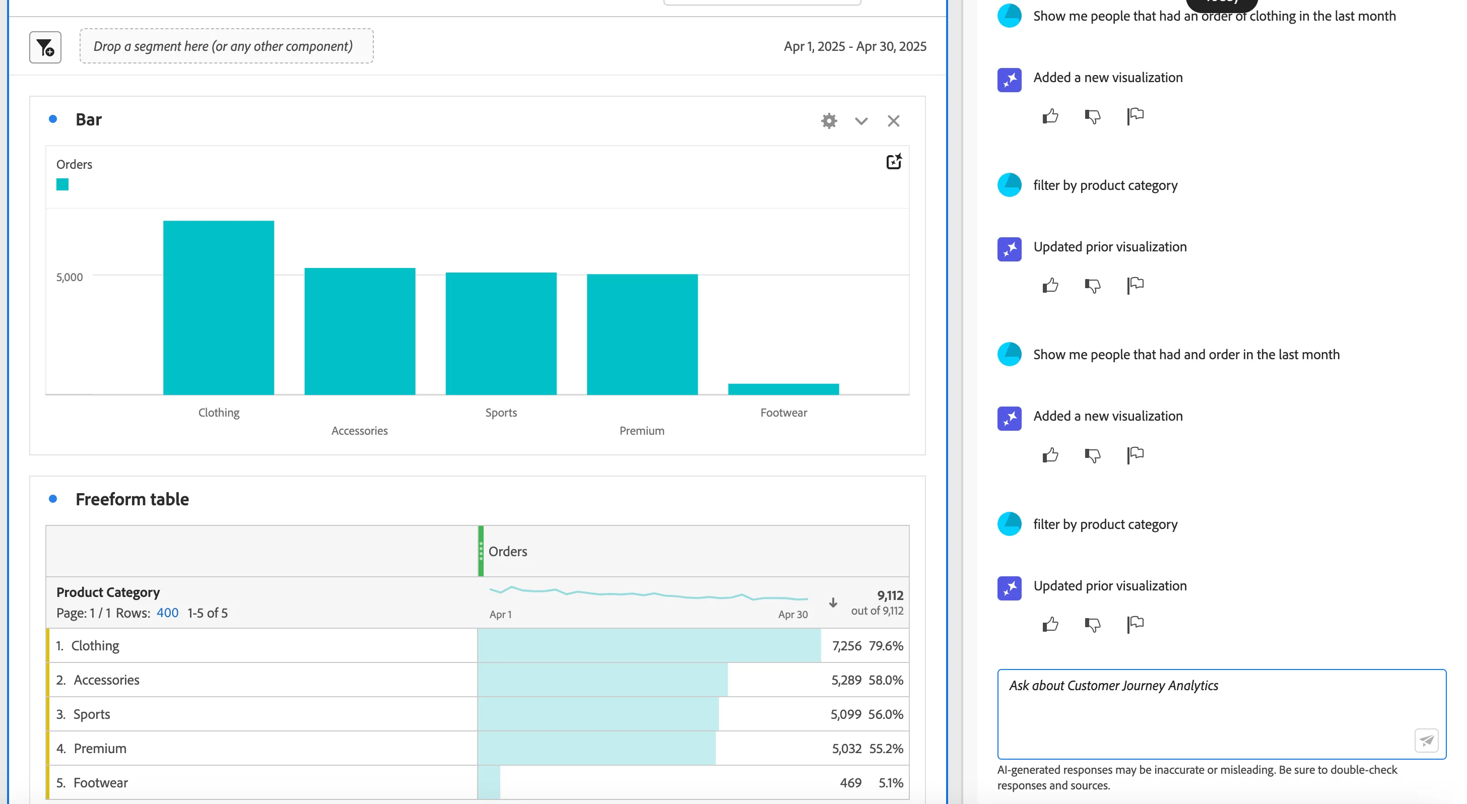
Task: Select the Product Category dimension header
Action: click(x=108, y=592)
